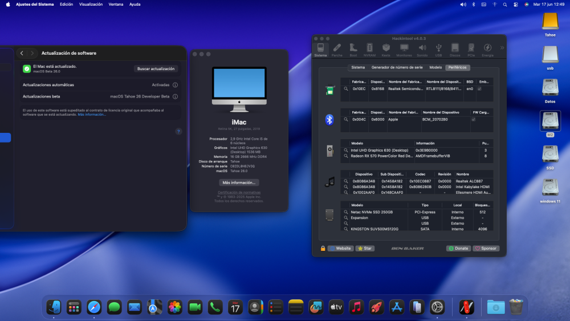Open the Ayuda menu in the menu bar
Image resolution: width=570 pixels, height=321 pixels.
point(135,5)
